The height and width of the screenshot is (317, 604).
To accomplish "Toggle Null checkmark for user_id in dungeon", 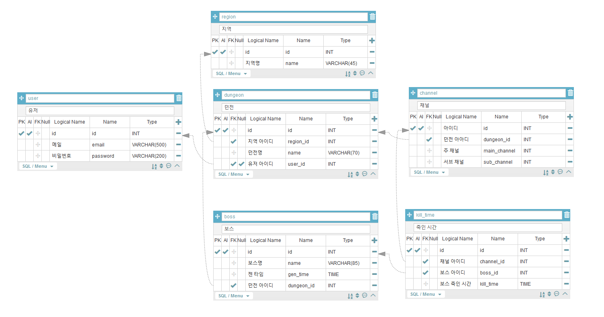I will point(241,164).
